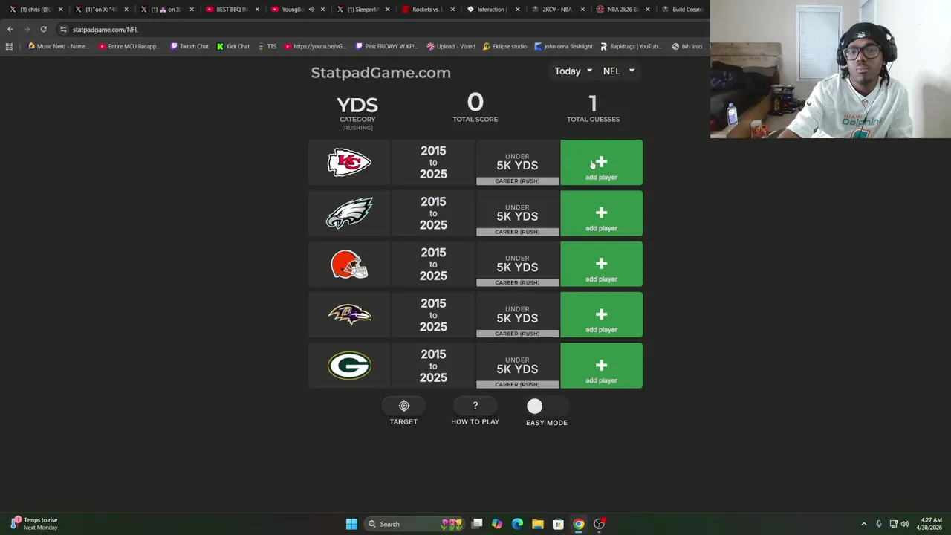Open the bih links bookmark folder
The width and height of the screenshot is (951, 535).
[x=687, y=46]
